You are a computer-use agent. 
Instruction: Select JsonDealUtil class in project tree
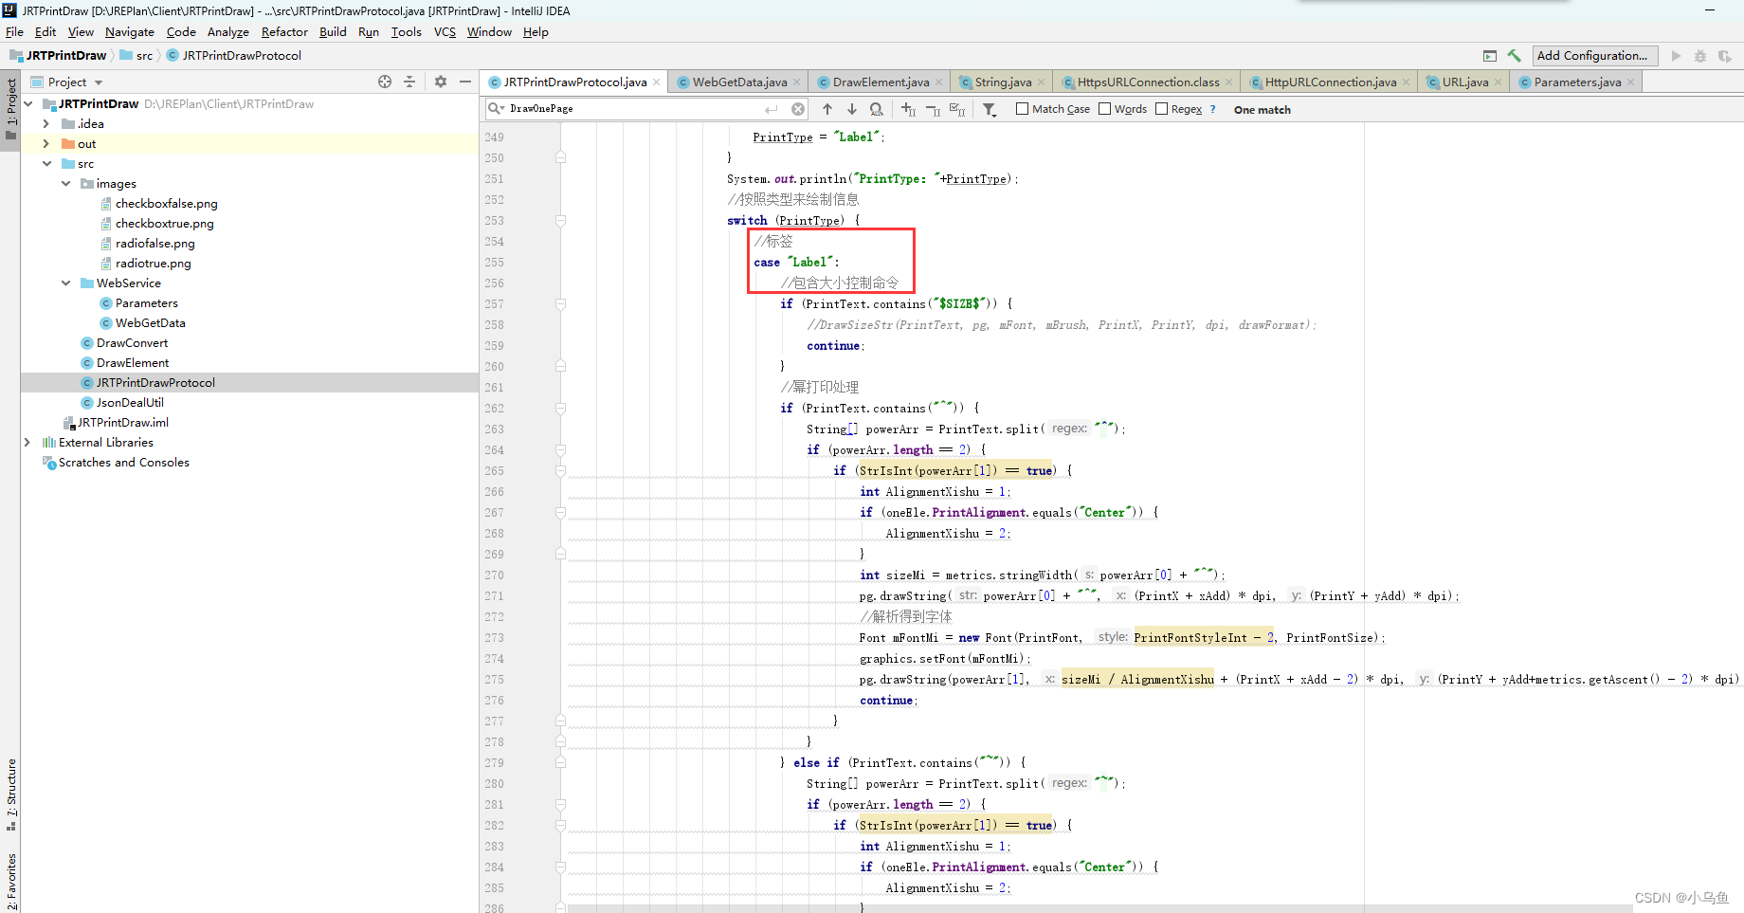[130, 403]
